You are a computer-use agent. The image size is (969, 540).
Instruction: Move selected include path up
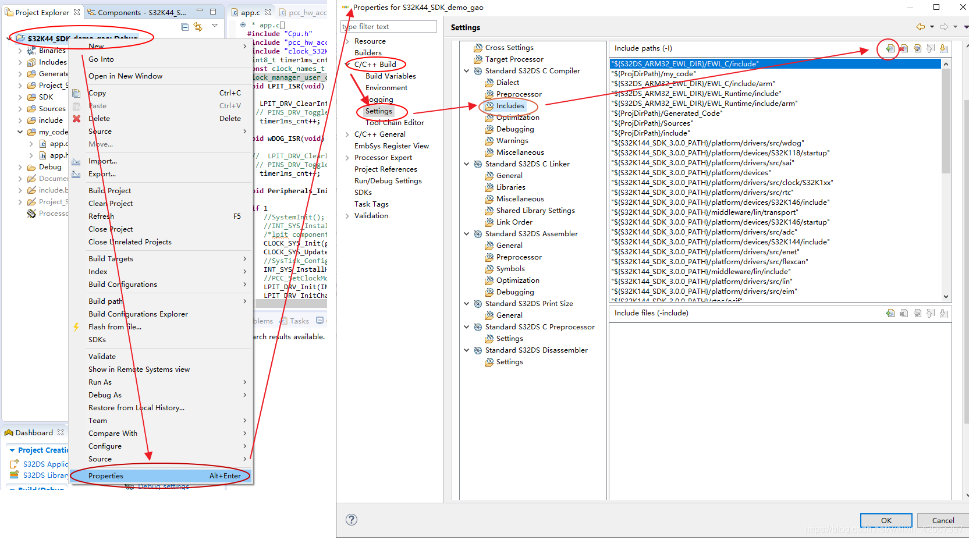coord(931,48)
